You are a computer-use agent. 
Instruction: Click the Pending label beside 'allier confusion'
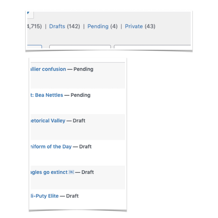click(x=83, y=69)
